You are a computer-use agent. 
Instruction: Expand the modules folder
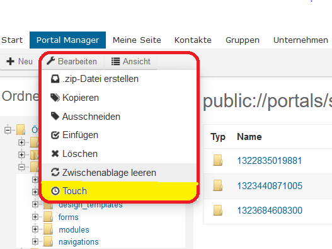pyautogui.click(x=35, y=229)
